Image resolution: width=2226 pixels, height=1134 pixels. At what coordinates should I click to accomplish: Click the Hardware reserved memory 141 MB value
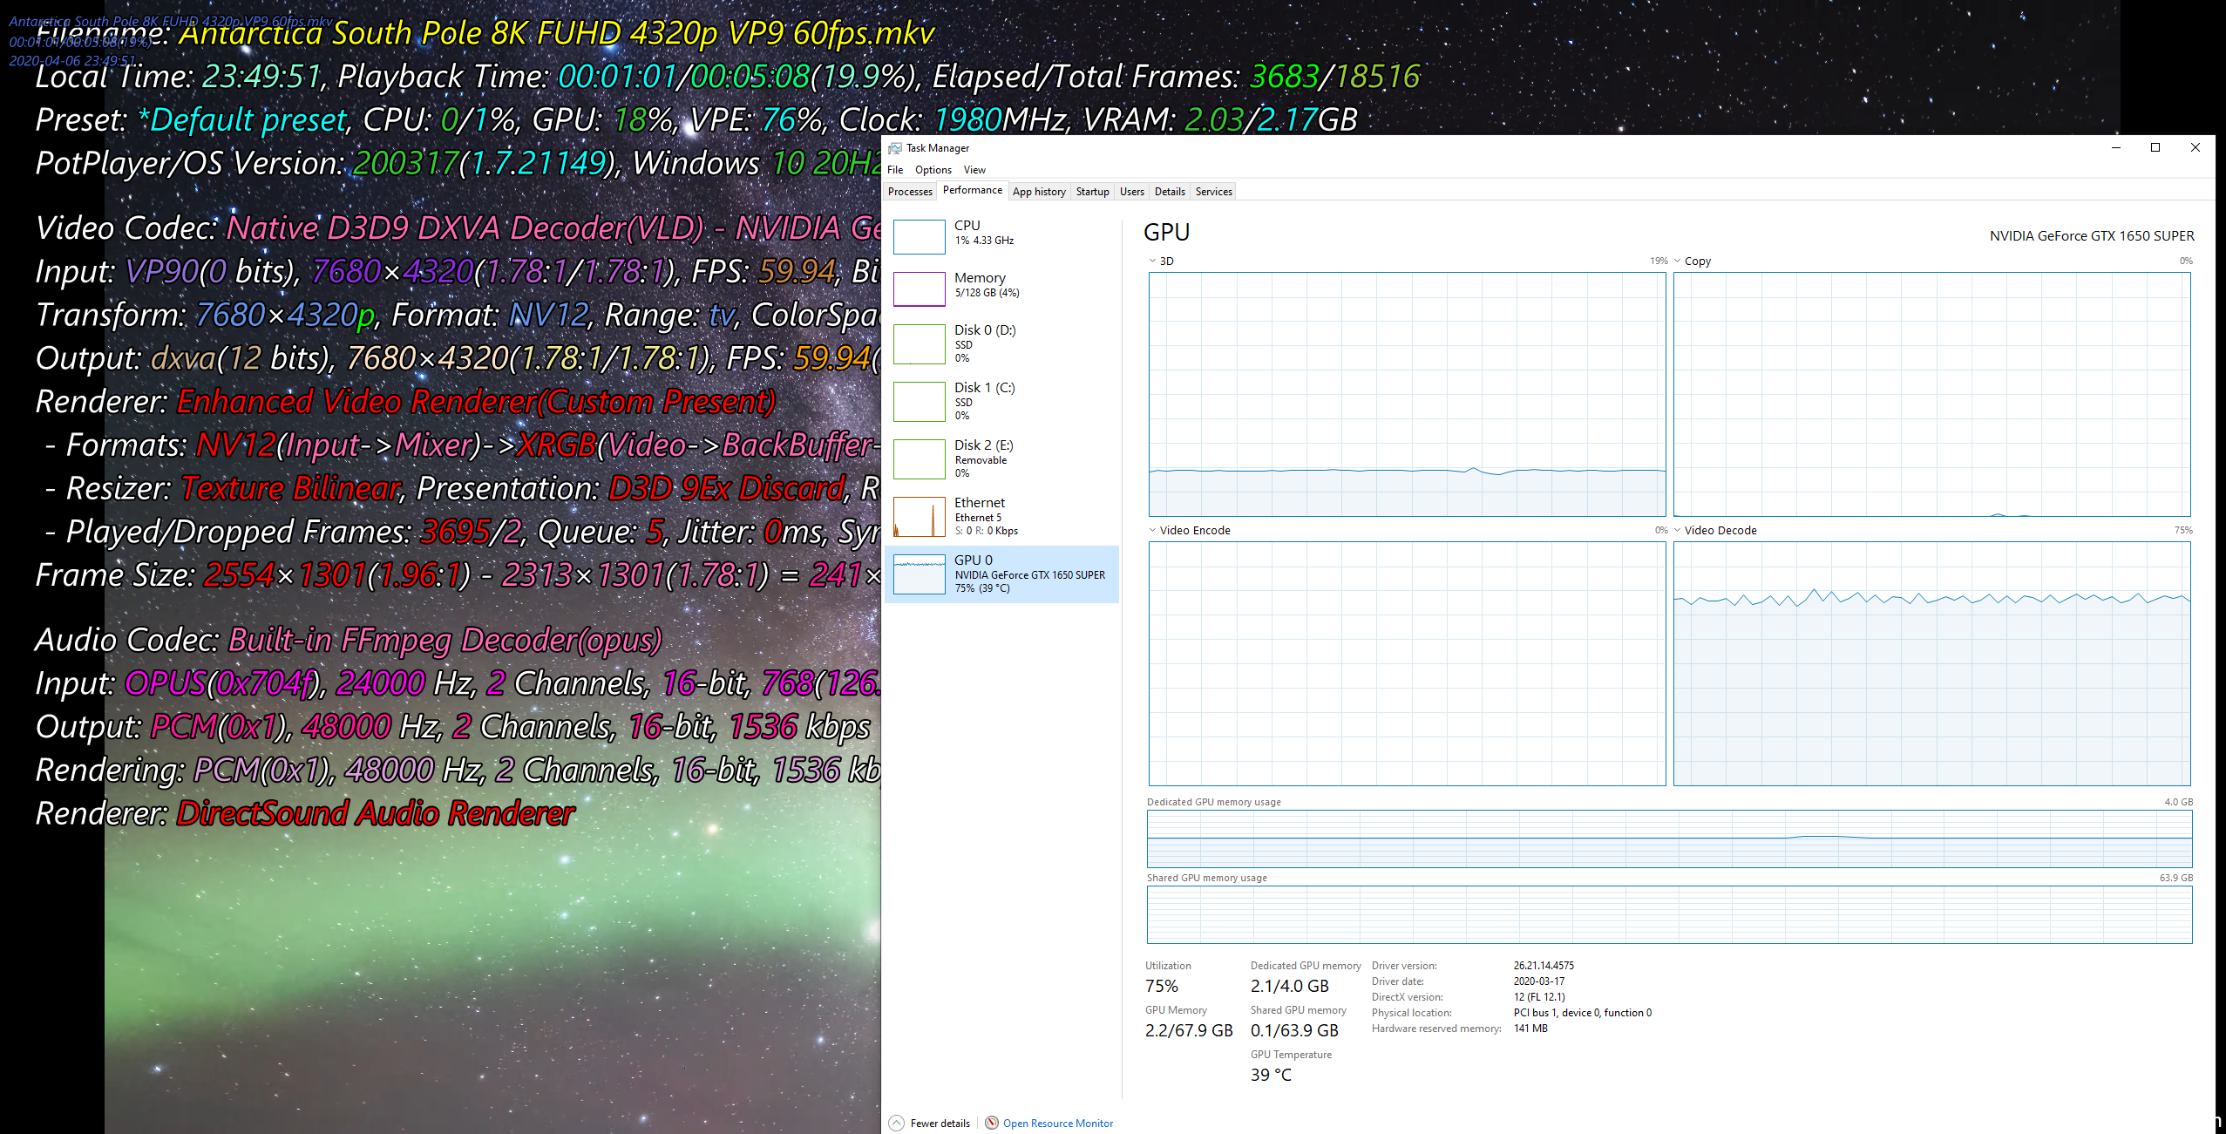click(x=1530, y=1029)
